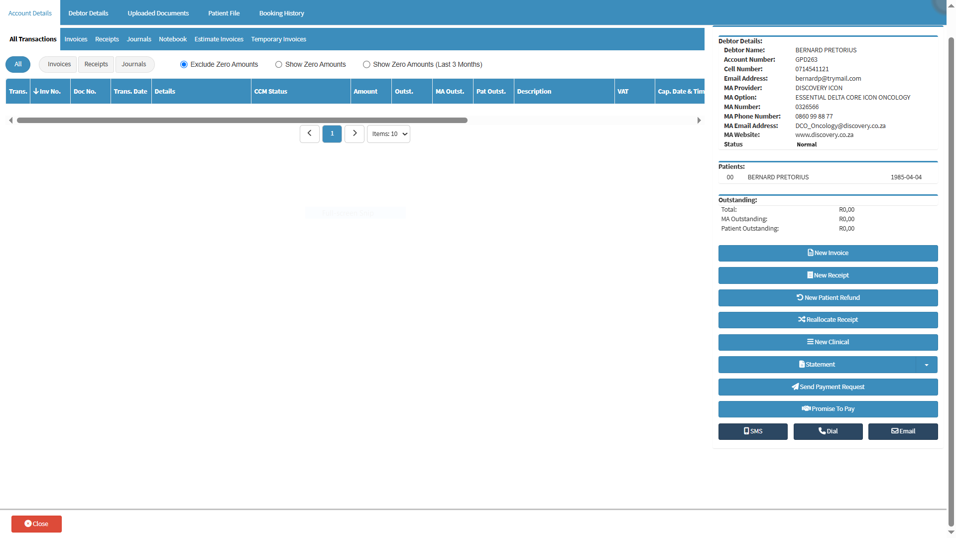The width and height of the screenshot is (956, 538).
Task: Click the Send Payment Request paper-plane icon
Action: 795,387
